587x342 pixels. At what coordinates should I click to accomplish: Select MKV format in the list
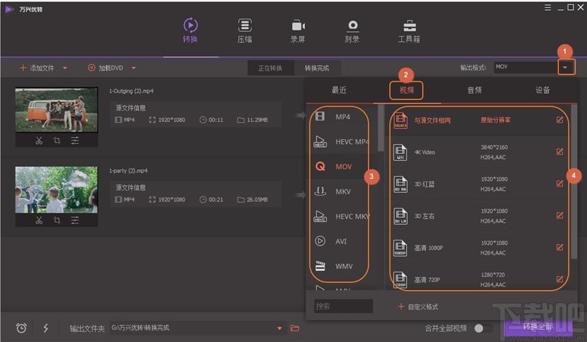point(342,192)
